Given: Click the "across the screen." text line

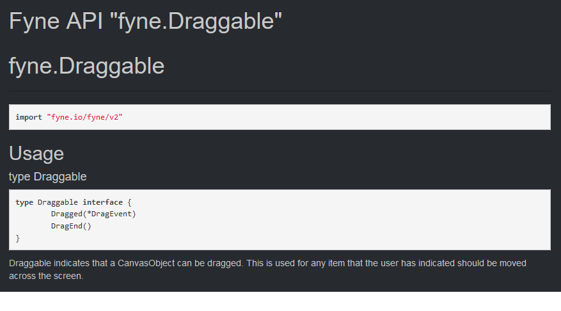Looking at the screenshot, I should 46,276.
